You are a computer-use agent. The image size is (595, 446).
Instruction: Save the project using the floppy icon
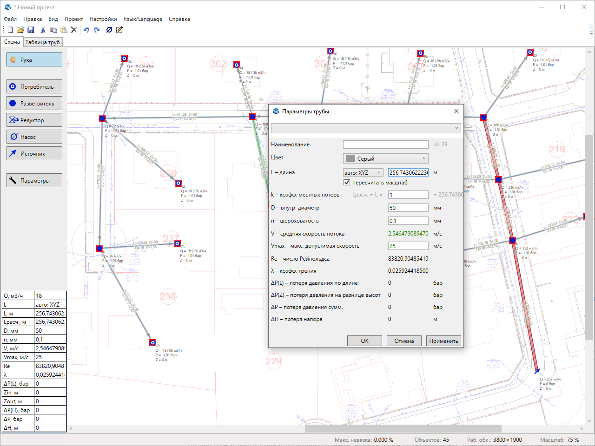(x=31, y=30)
